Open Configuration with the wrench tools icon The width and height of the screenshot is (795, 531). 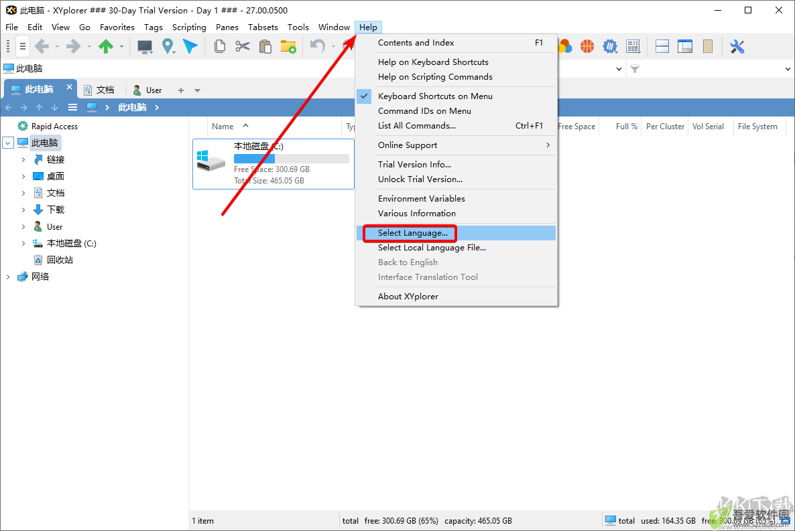tap(737, 47)
